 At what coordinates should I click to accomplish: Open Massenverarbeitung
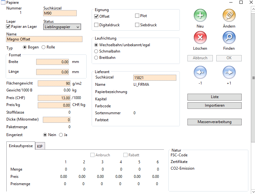click(x=214, y=122)
